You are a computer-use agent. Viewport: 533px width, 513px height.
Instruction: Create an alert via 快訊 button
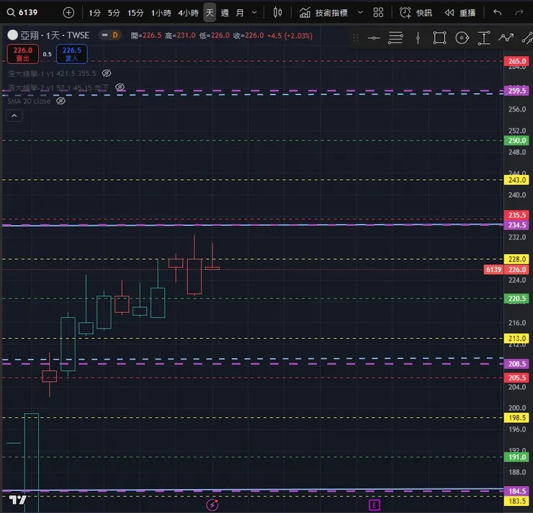click(x=416, y=13)
